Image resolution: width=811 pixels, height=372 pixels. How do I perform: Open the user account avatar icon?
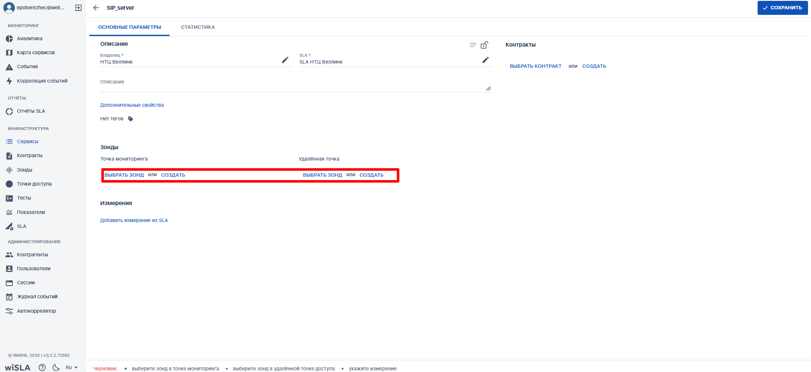pyautogui.click(x=9, y=8)
